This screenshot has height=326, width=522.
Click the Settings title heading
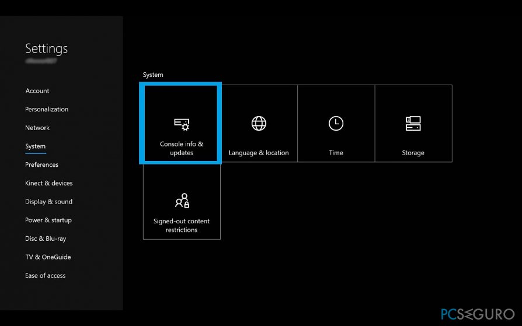click(x=47, y=48)
